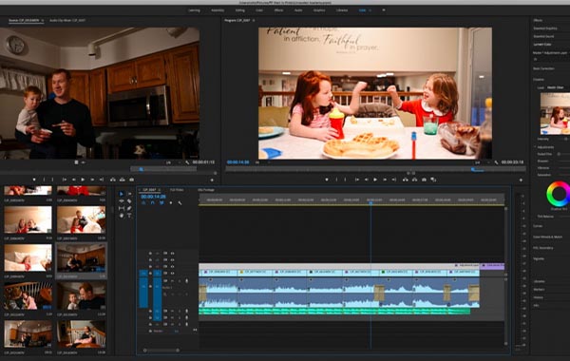Switch to Graphics workspace

point(319,10)
